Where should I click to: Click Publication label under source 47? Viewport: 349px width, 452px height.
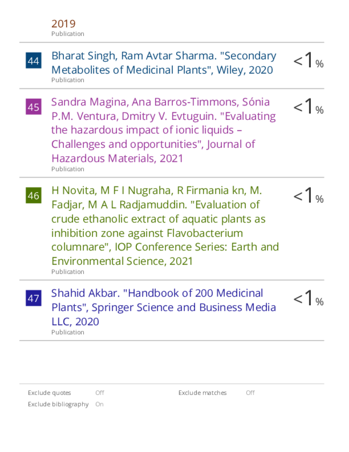pyautogui.click(x=68, y=332)
